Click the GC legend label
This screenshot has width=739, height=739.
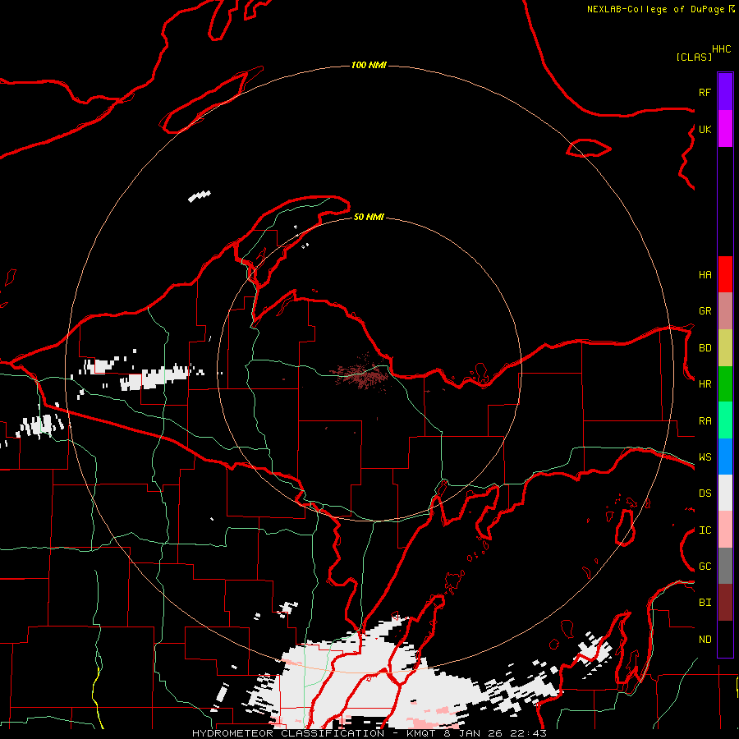705,567
